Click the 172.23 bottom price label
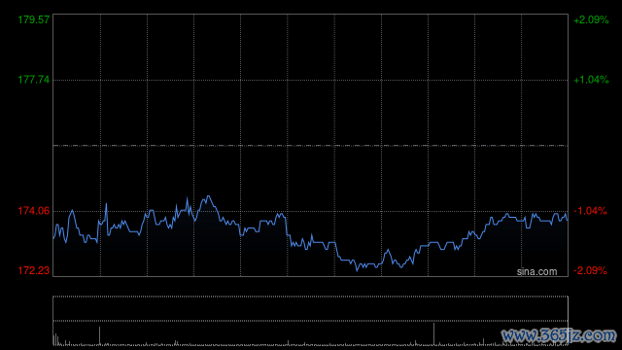The width and height of the screenshot is (622, 350). [34, 270]
